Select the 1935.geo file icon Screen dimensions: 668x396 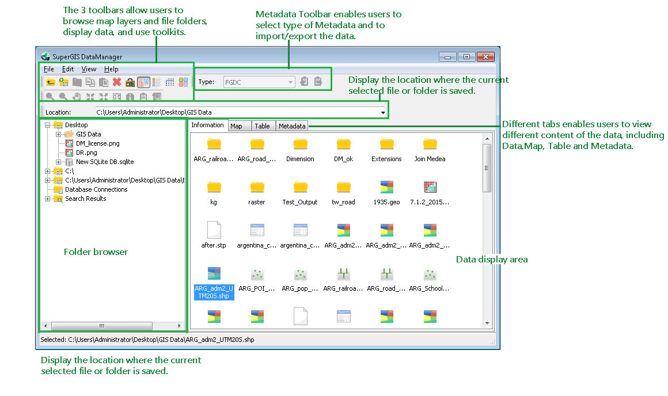[387, 187]
